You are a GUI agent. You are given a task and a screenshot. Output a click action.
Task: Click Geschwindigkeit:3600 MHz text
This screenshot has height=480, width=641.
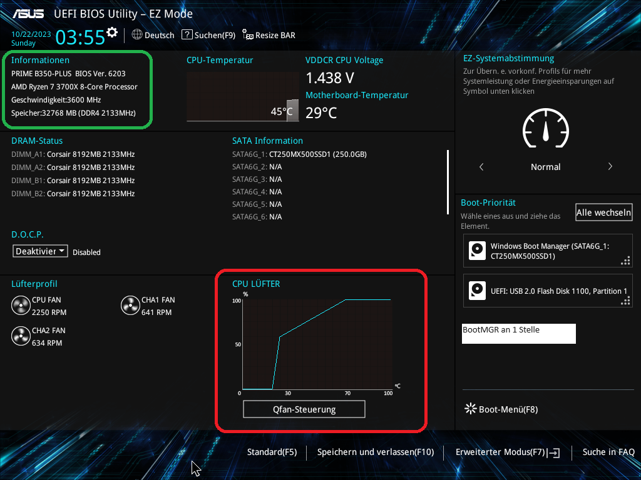point(56,99)
